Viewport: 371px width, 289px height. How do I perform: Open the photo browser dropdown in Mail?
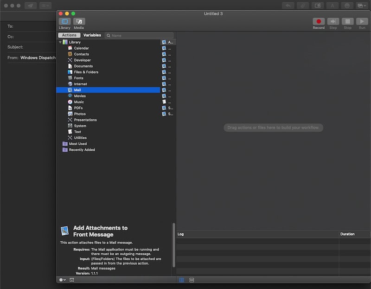(362, 6)
